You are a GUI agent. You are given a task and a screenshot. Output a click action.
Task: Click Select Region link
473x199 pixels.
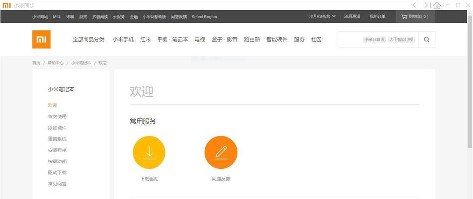[204, 17]
